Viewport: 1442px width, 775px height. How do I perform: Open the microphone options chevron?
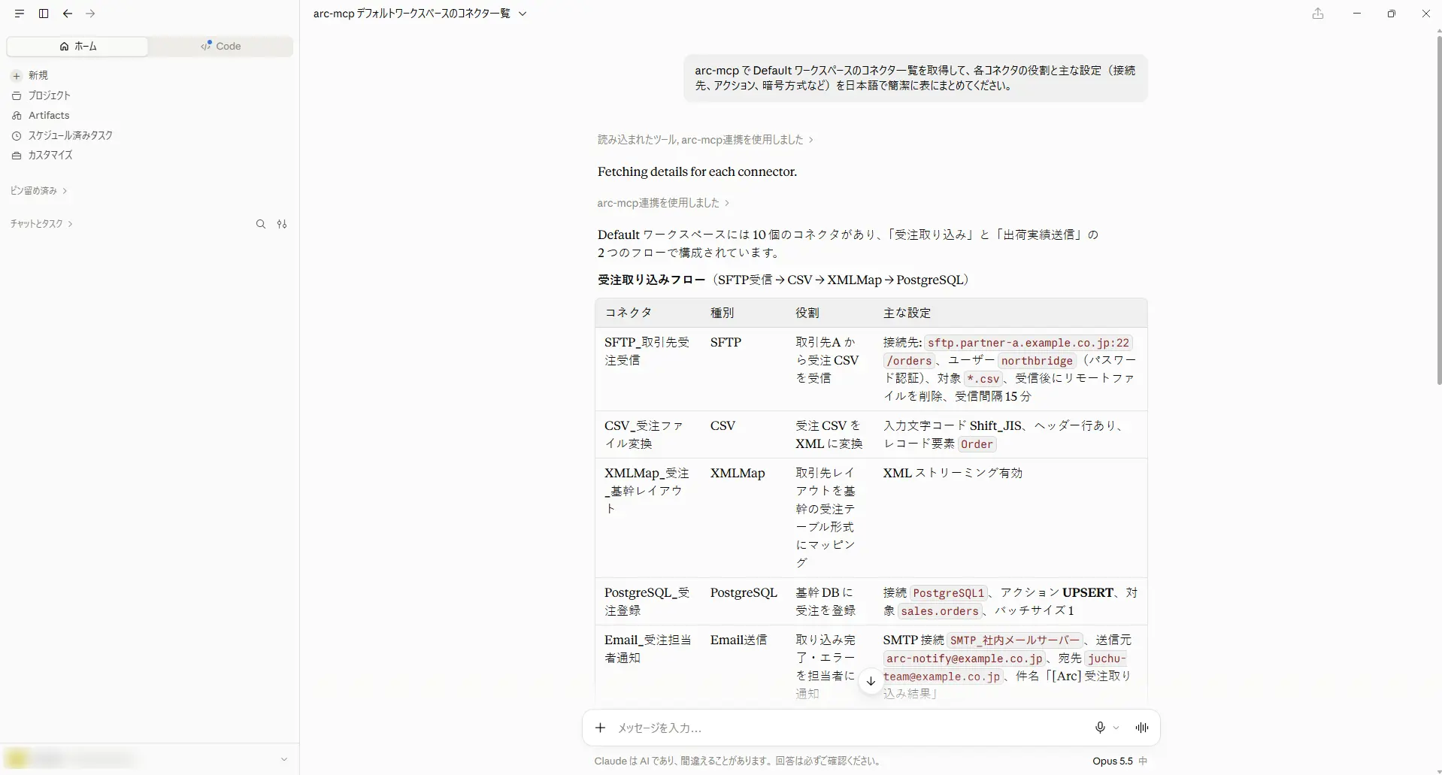tap(1116, 728)
